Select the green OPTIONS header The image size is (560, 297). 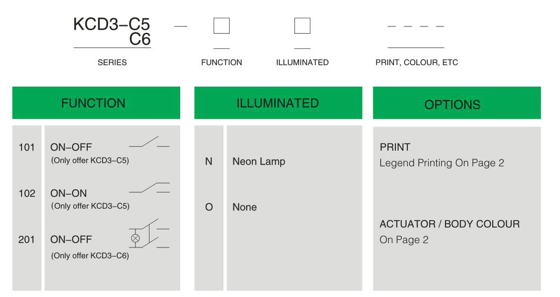457,103
